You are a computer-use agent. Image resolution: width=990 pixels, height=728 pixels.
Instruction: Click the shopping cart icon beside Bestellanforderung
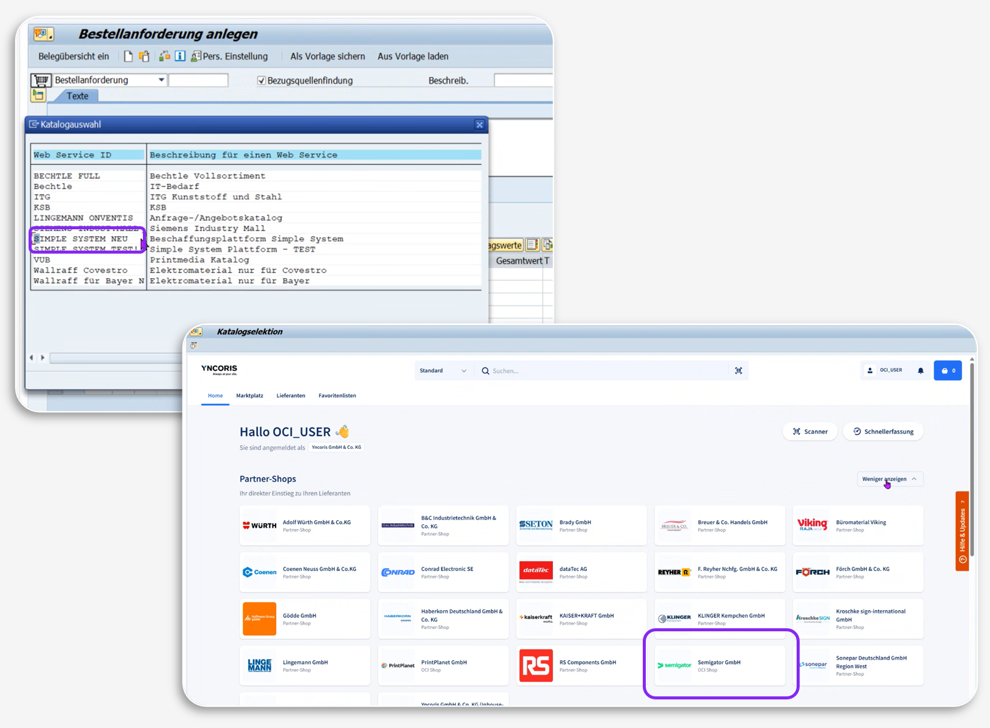(41, 80)
